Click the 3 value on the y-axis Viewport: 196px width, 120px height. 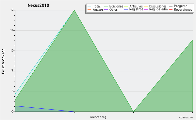[x=12, y=91]
